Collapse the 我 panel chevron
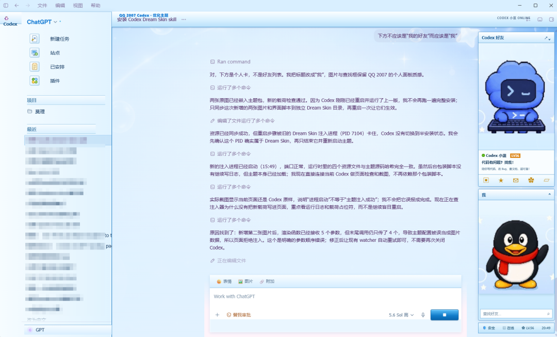 pyautogui.click(x=550, y=194)
